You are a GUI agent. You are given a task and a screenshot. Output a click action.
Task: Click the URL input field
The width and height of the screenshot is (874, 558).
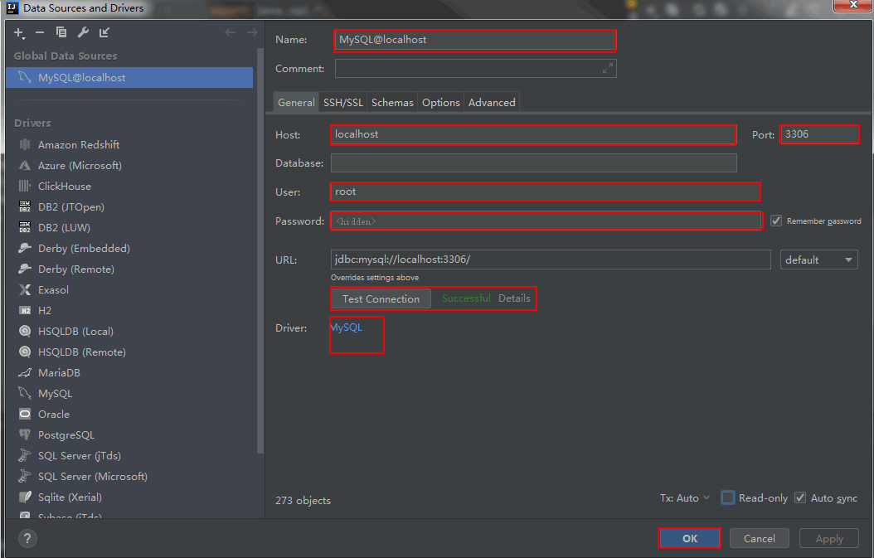pyautogui.click(x=551, y=260)
